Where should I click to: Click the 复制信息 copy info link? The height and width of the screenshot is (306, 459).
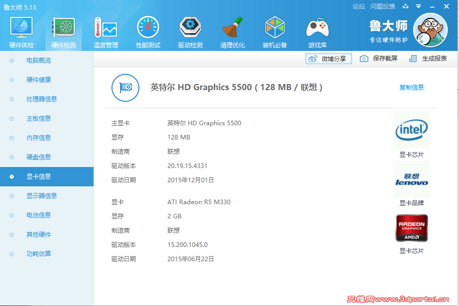click(x=412, y=87)
